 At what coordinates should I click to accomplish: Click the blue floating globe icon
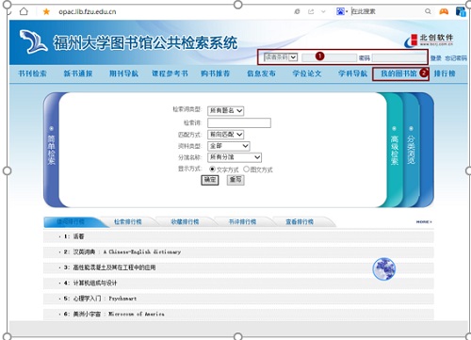click(383, 268)
